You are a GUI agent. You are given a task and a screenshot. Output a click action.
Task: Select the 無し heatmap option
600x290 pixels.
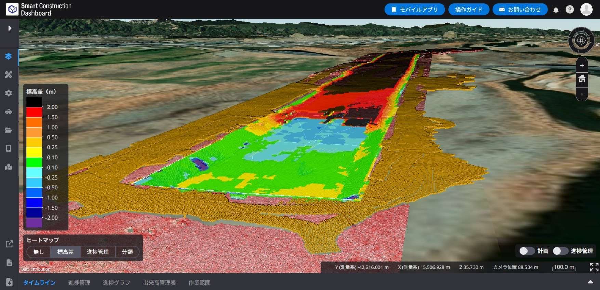pos(39,252)
